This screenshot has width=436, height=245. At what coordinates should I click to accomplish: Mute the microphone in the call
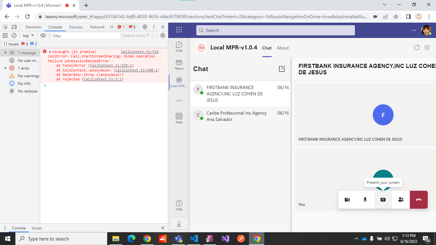[365, 199]
